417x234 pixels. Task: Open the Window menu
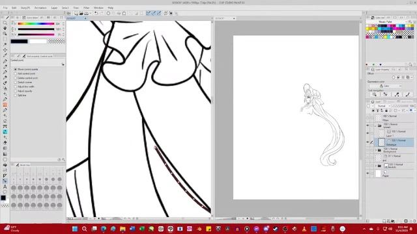98,8
